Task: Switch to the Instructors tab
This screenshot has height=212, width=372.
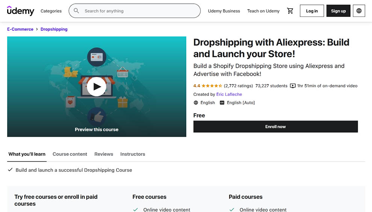Action: [x=133, y=154]
